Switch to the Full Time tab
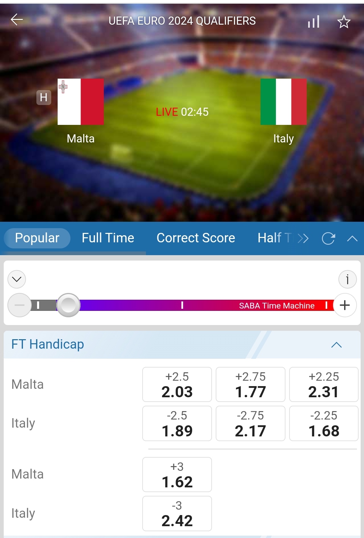 [108, 238]
